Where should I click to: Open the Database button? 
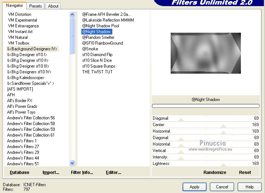(x=19, y=173)
